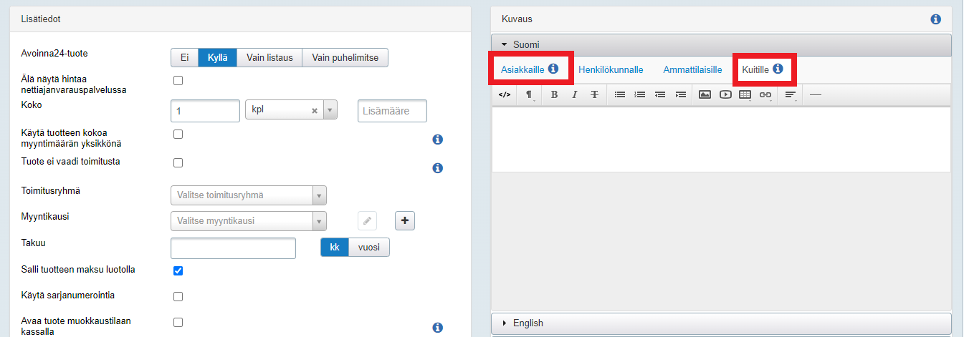Insert a video into the description
This screenshot has height=337, width=964.
click(725, 94)
